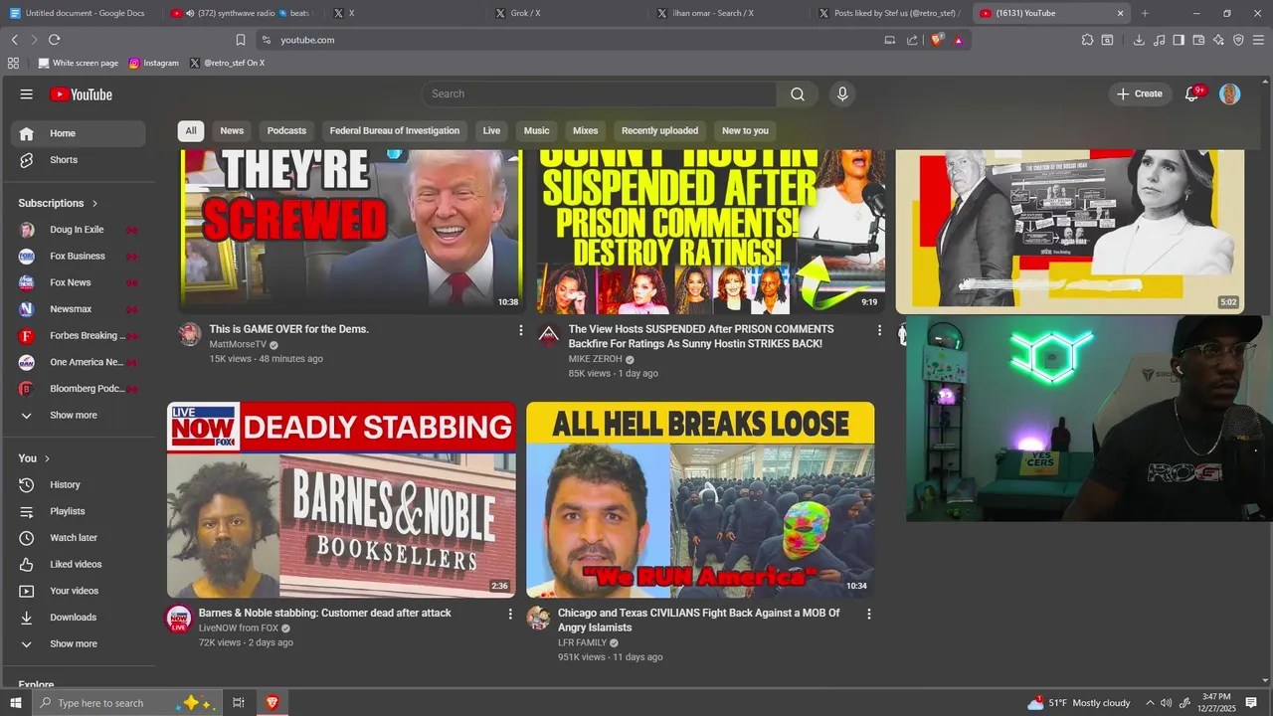Open Brave Wallet icon
The image size is (1273, 716).
point(1198,40)
